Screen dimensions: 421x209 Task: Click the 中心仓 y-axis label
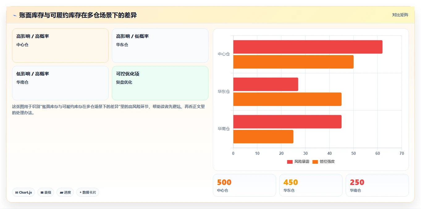point(224,54)
